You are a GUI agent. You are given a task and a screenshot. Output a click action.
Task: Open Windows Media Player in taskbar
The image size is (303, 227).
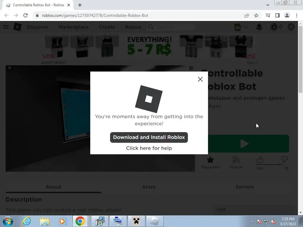[62, 221]
